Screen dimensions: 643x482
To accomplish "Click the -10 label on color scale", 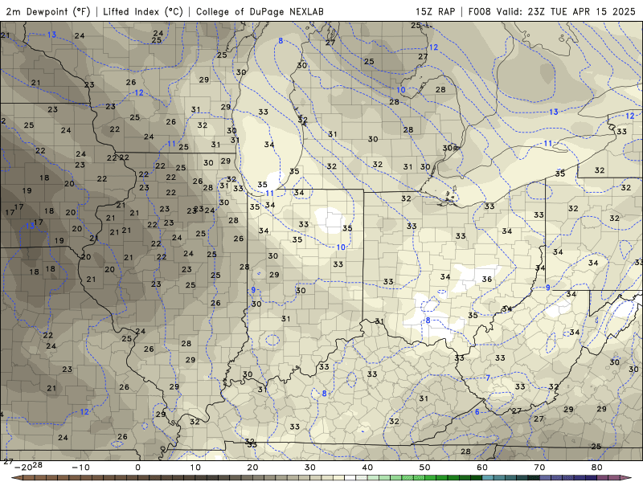I will pos(80,468).
